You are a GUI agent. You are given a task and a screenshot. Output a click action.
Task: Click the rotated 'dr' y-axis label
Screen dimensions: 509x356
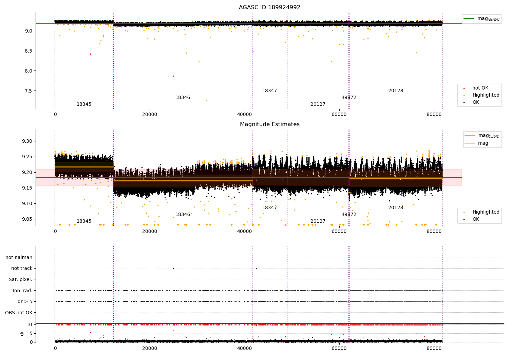(x=22, y=333)
